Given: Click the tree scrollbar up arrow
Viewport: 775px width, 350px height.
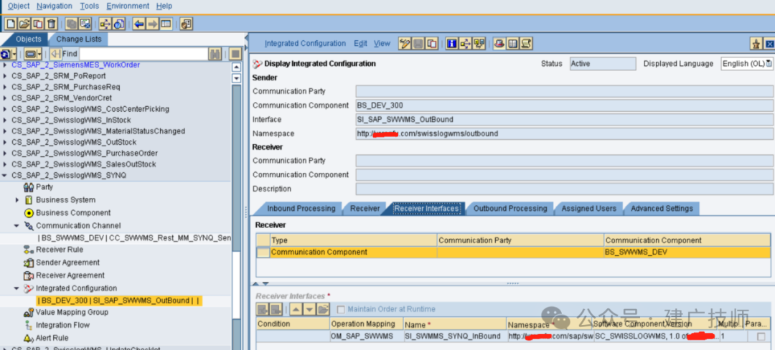Looking at the screenshot, I should (236, 67).
